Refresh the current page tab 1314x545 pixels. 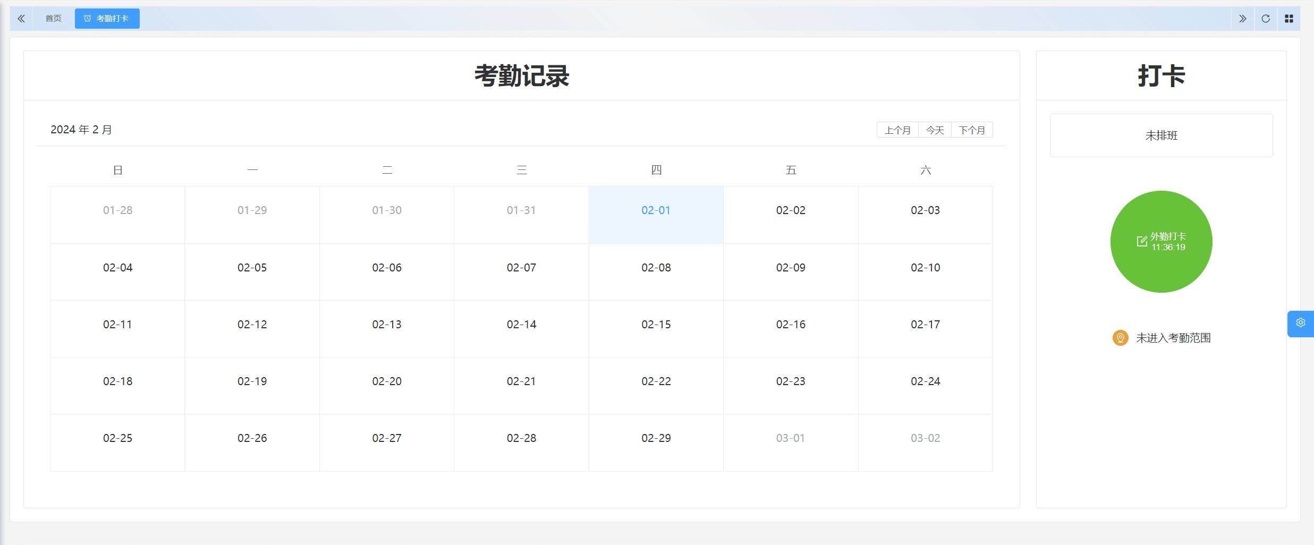pyautogui.click(x=1266, y=19)
